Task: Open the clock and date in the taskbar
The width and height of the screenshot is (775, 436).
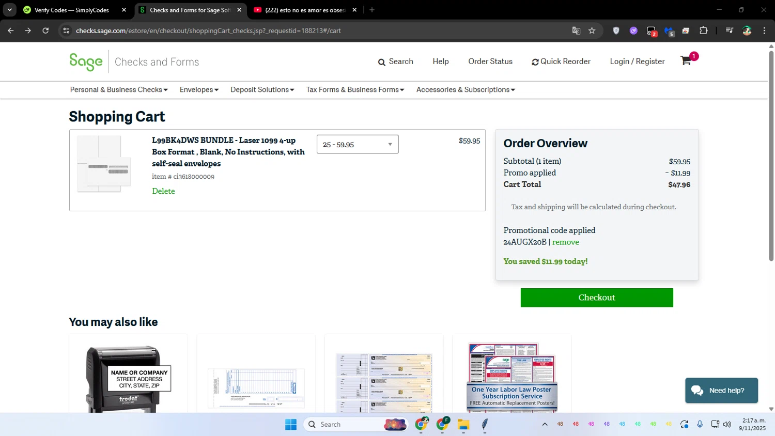Action: [752, 424]
